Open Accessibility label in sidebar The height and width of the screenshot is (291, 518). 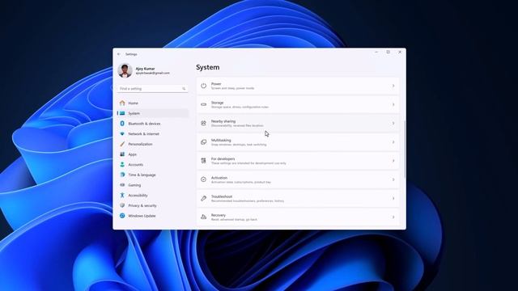[138, 196]
